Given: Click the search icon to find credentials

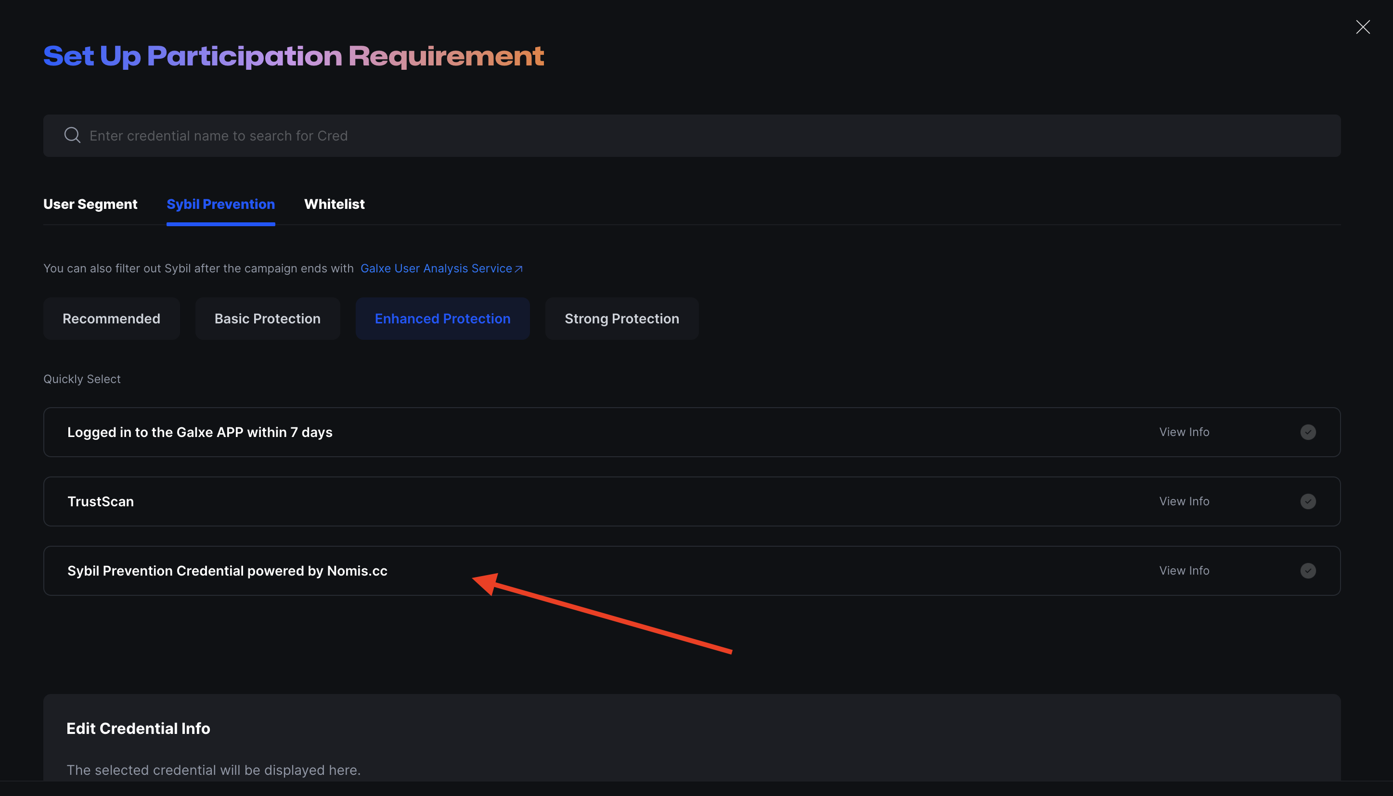Looking at the screenshot, I should [x=73, y=135].
